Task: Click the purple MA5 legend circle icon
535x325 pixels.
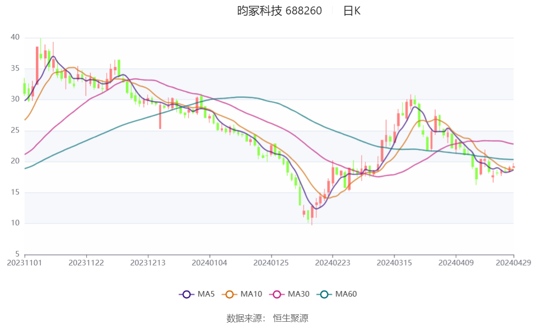Action: [186, 294]
